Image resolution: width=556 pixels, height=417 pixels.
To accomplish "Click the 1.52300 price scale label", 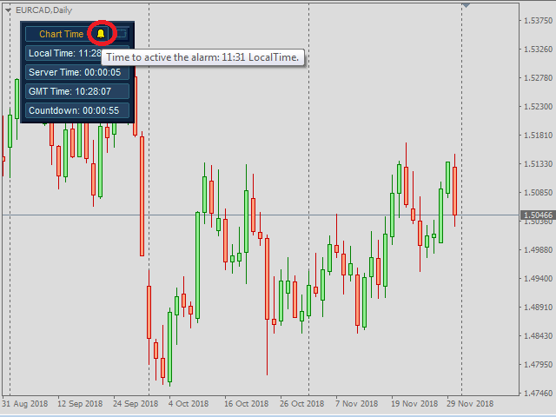I will 538,106.
